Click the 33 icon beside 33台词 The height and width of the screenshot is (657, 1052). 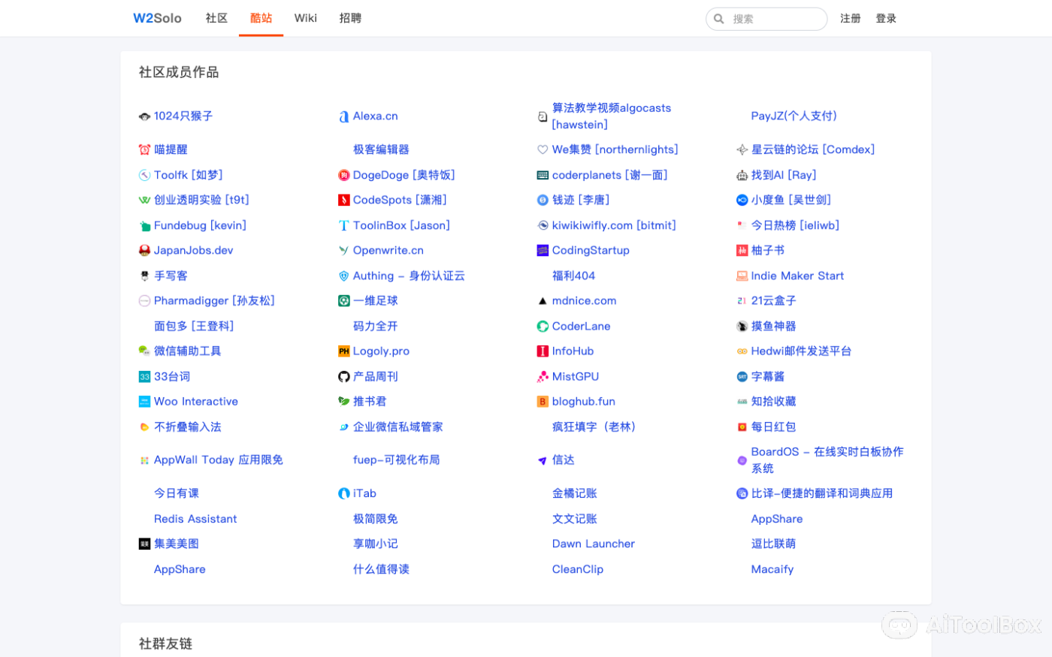[x=144, y=376]
